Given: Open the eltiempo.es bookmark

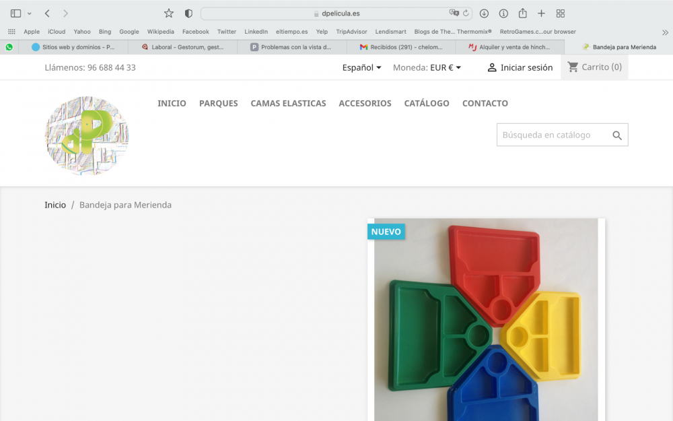Looking at the screenshot, I should point(292,32).
